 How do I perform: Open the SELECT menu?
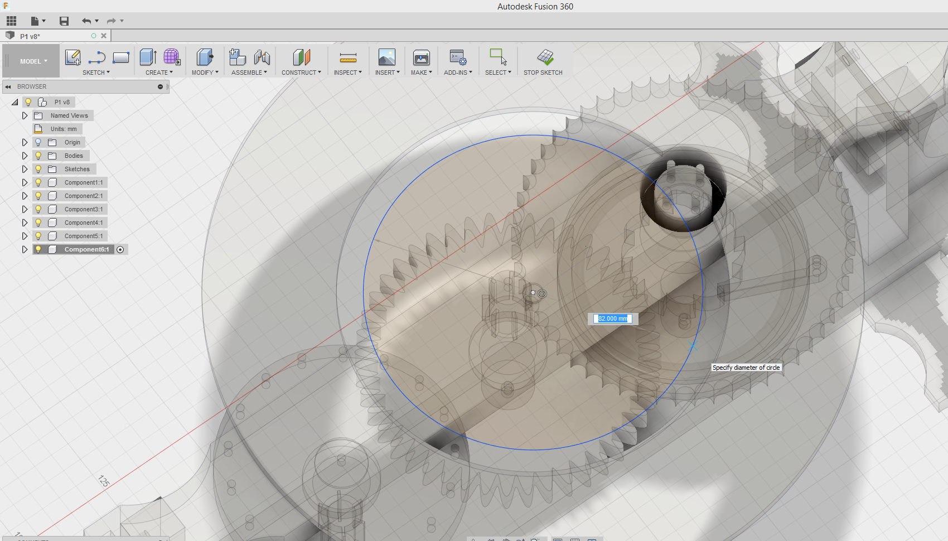(x=498, y=73)
